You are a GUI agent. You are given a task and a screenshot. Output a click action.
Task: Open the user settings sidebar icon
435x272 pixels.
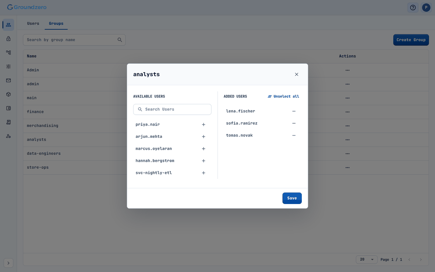tap(8, 136)
